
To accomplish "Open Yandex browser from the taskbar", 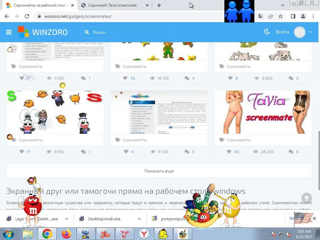I will 144,234.
